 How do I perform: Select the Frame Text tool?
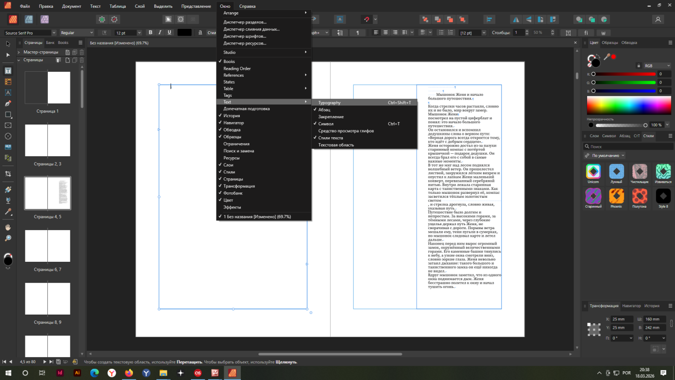[8, 71]
